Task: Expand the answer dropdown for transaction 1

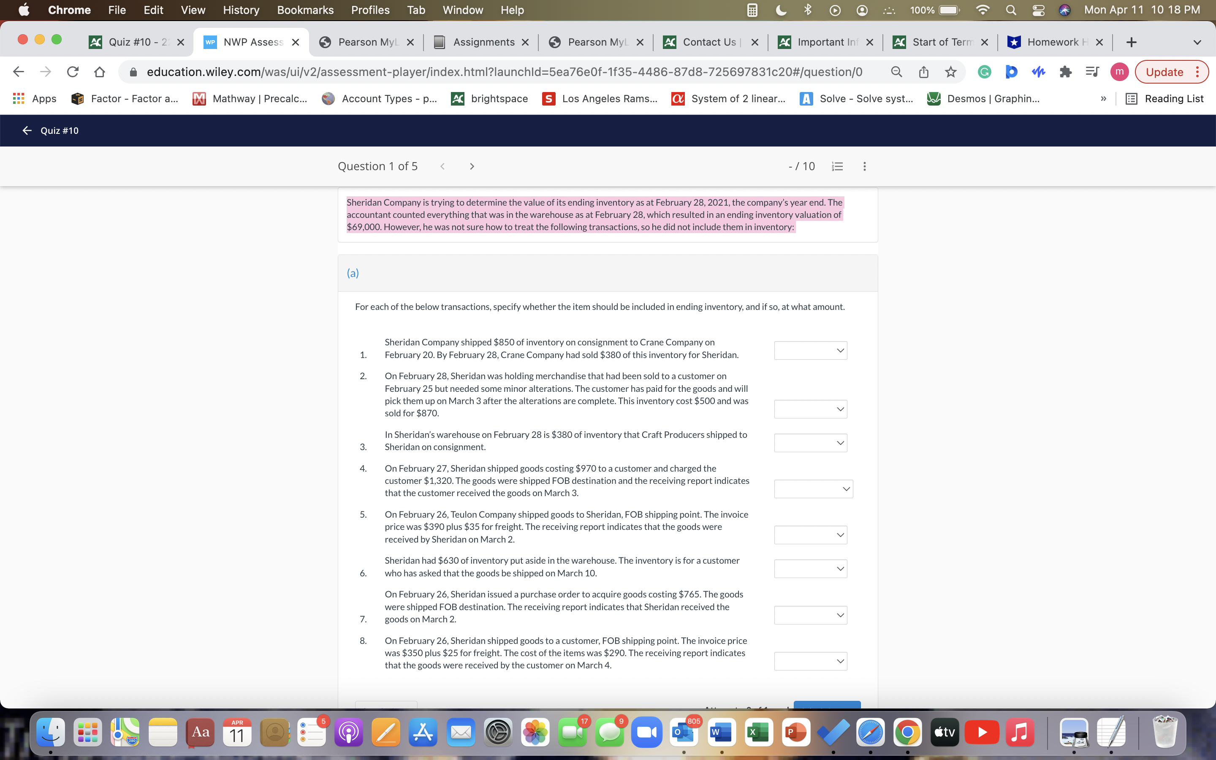Action: tap(809, 350)
